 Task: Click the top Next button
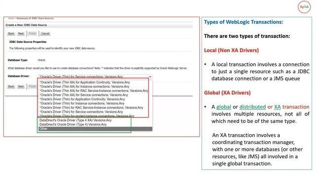(x=21, y=33)
